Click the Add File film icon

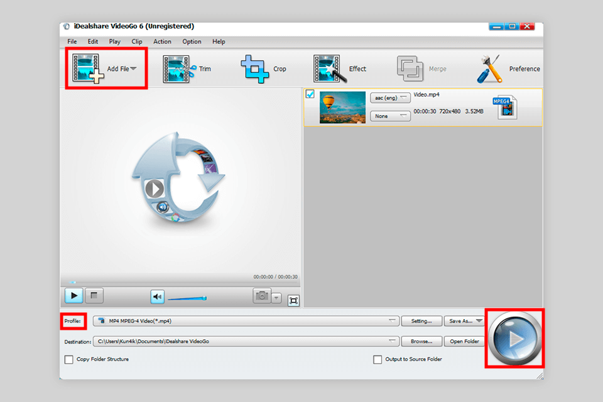pos(88,68)
